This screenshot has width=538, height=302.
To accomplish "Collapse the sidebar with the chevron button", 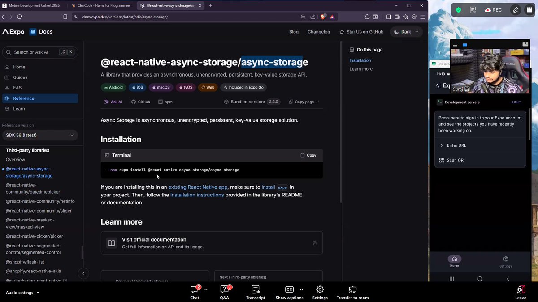I will coord(83,273).
